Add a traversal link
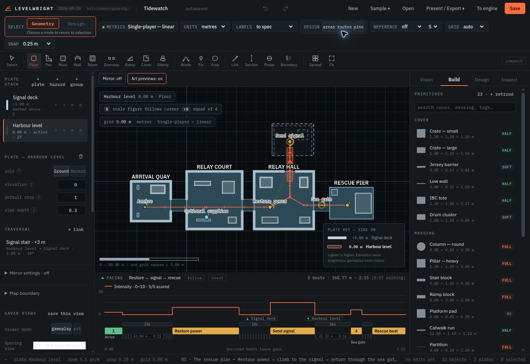The width and height of the screenshot is (530, 364). 76,229
